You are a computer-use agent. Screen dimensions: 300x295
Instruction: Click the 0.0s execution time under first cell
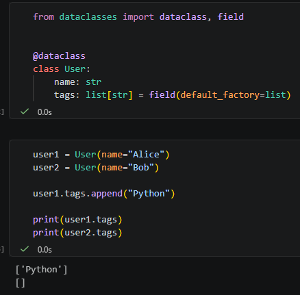pyautogui.click(x=45, y=112)
